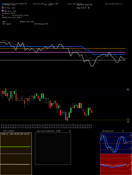Image resolution: width=132 pixels, height=175 pixels.
Task: Select the '200 Day - 2.55' legend label
Action: pyautogui.click(x=10, y=11)
